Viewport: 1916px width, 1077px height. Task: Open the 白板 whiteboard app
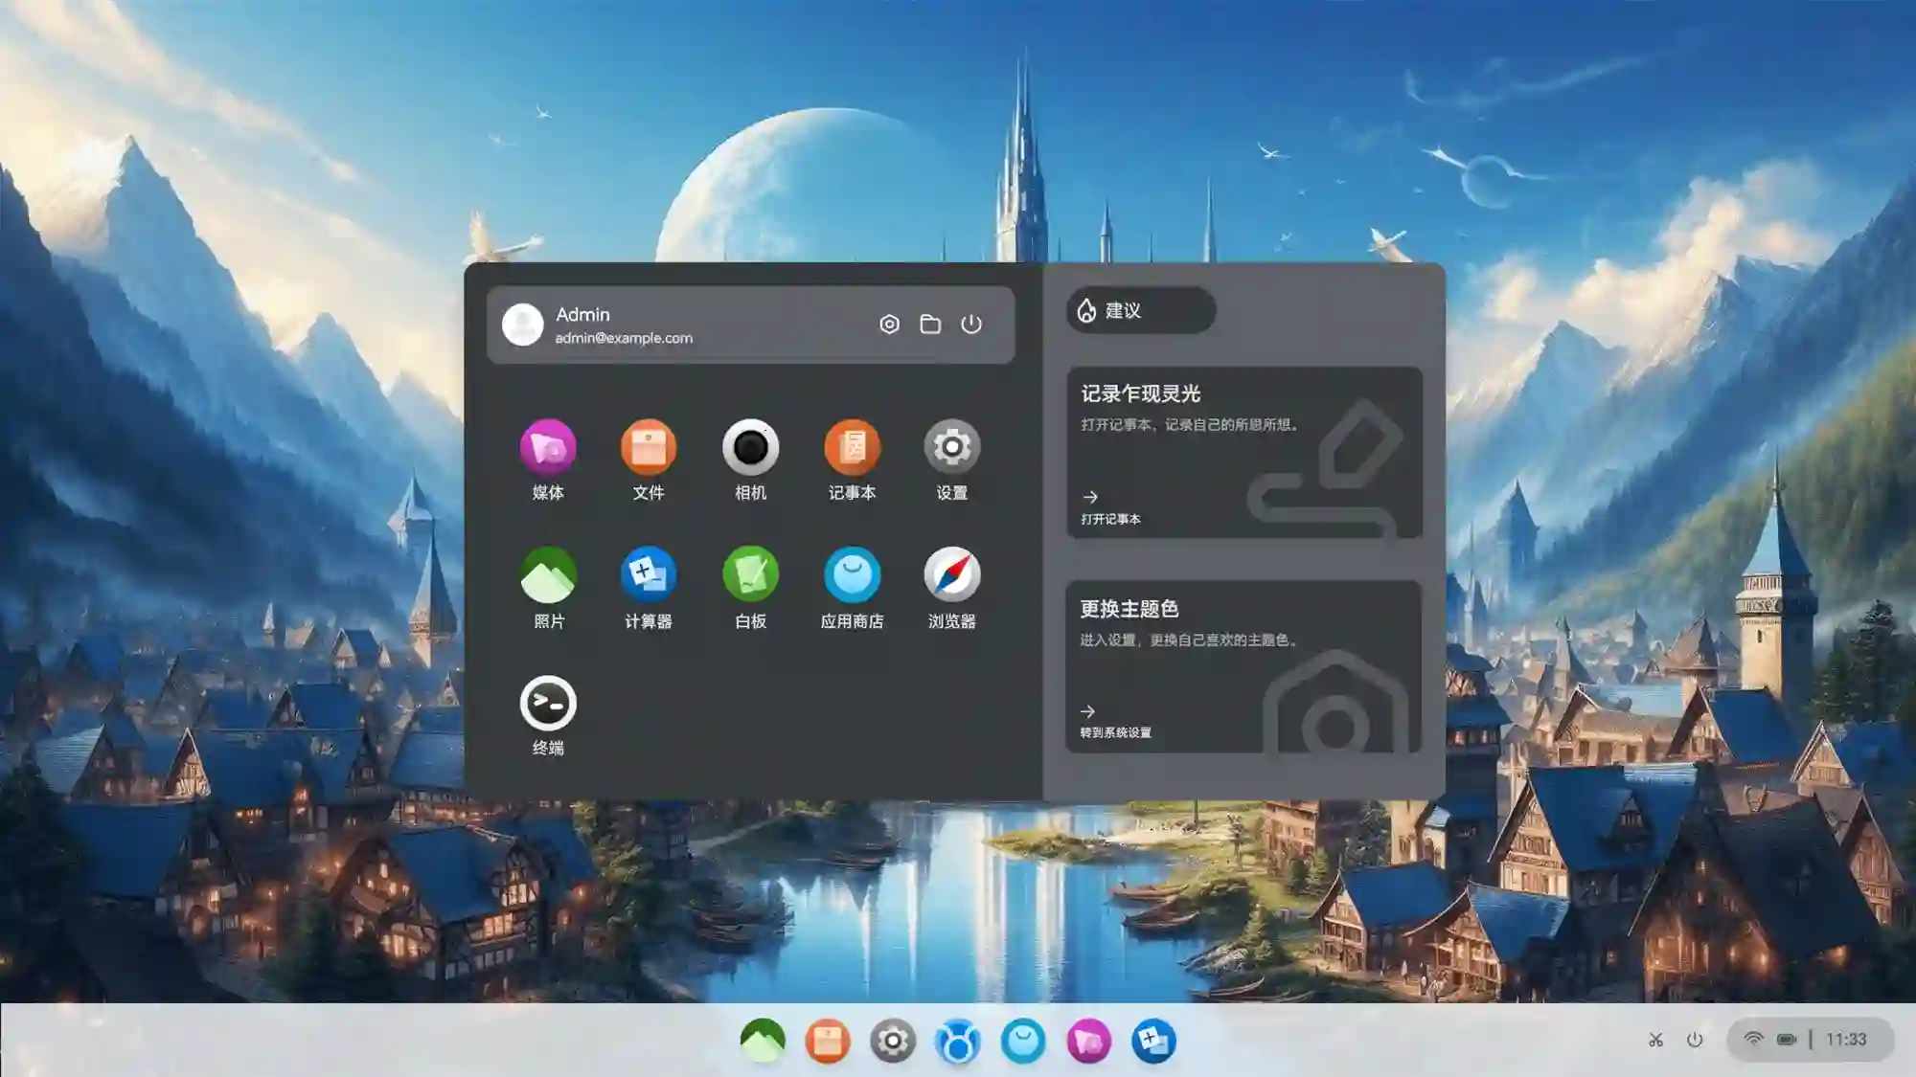click(x=750, y=575)
